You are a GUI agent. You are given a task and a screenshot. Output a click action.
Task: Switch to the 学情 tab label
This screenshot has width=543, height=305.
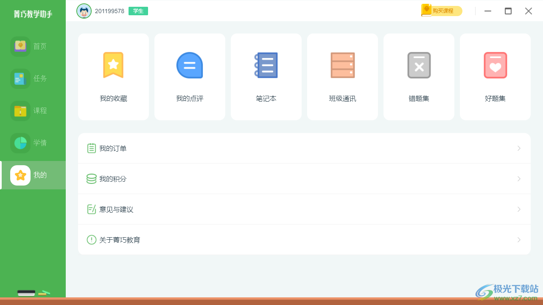40,143
